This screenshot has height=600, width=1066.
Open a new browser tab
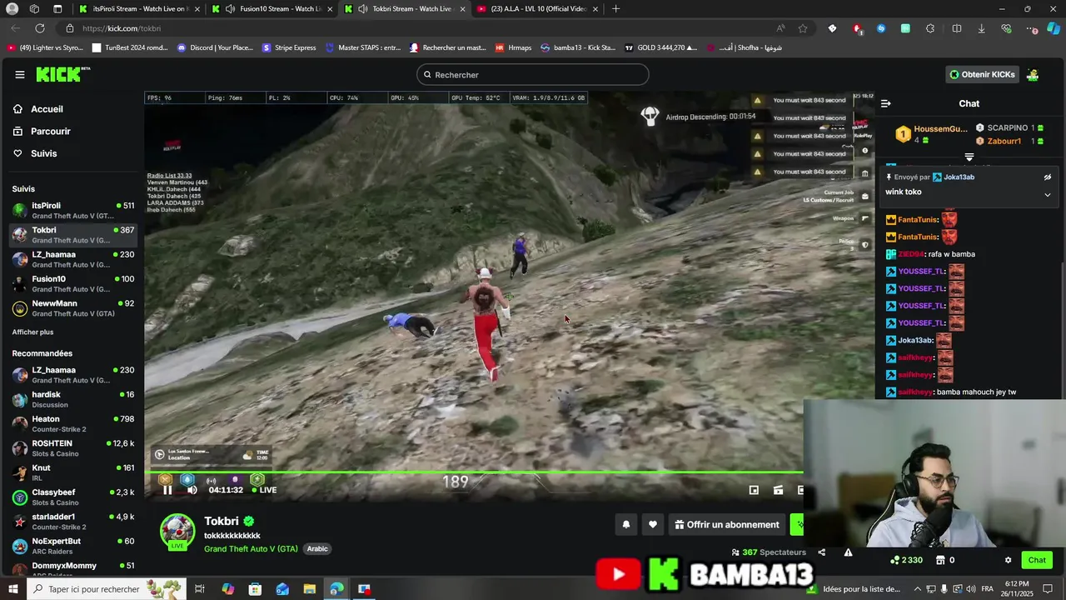coord(615,8)
